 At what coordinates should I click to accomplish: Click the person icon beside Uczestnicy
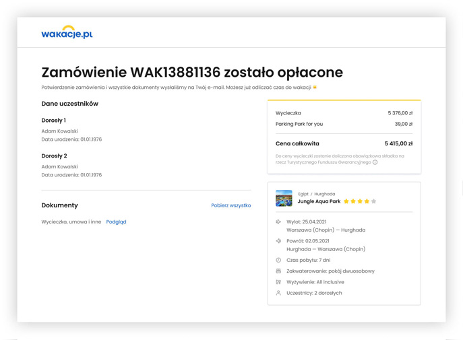pyautogui.click(x=278, y=293)
